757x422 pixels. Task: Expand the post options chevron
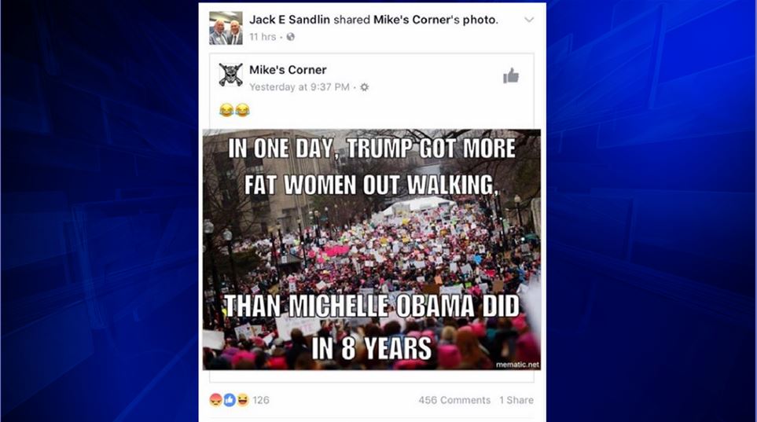(x=529, y=20)
